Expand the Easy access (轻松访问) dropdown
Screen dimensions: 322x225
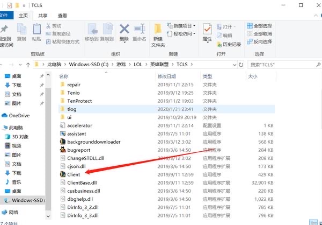pos(183,33)
